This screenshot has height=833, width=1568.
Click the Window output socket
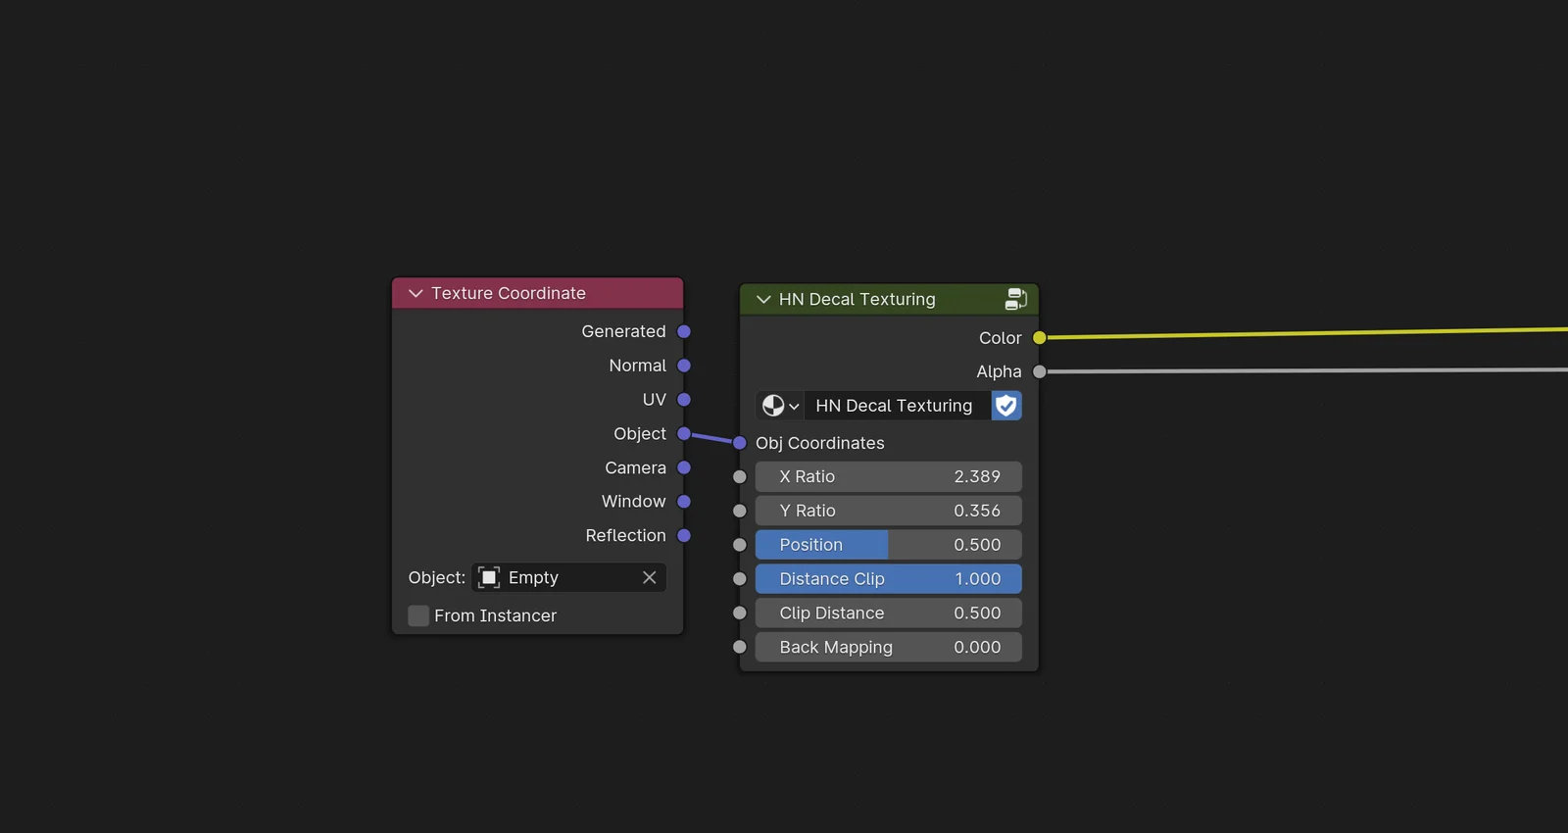pos(684,502)
